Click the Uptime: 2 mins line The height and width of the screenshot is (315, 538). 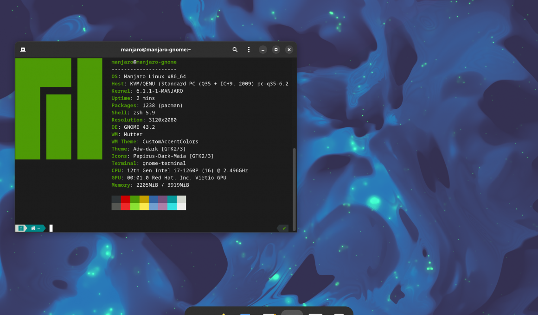click(133, 98)
